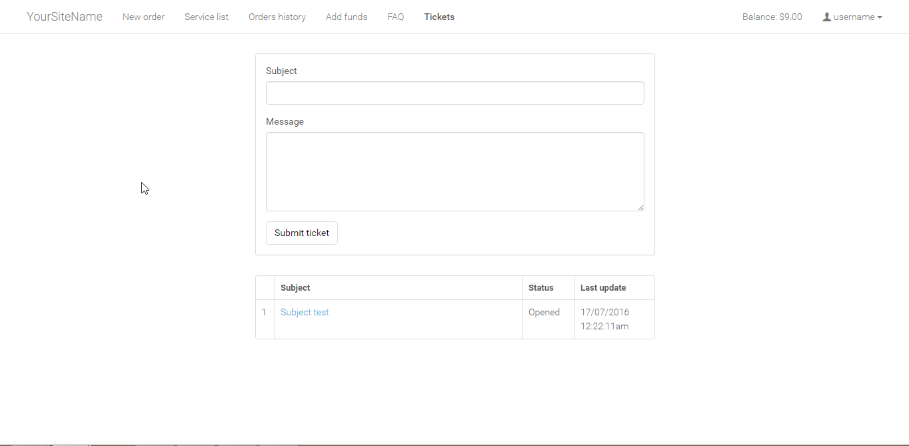Select Add funds in the navigation
Viewport: 909px width, 446px height.
(347, 17)
